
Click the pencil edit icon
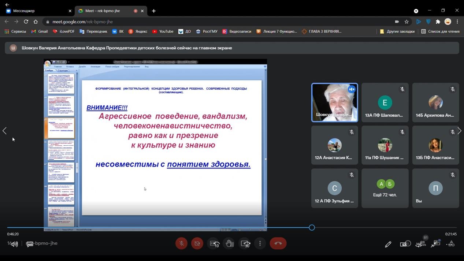[x=388, y=244]
